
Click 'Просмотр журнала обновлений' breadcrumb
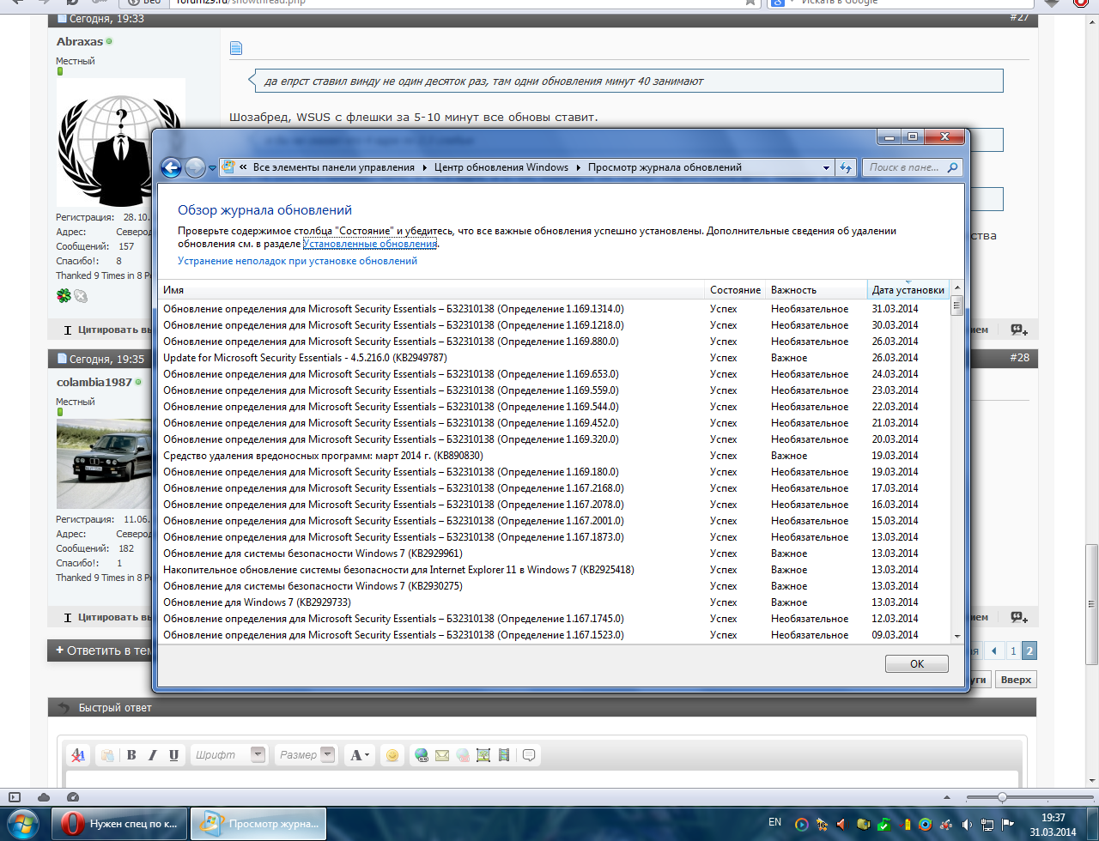(x=665, y=167)
